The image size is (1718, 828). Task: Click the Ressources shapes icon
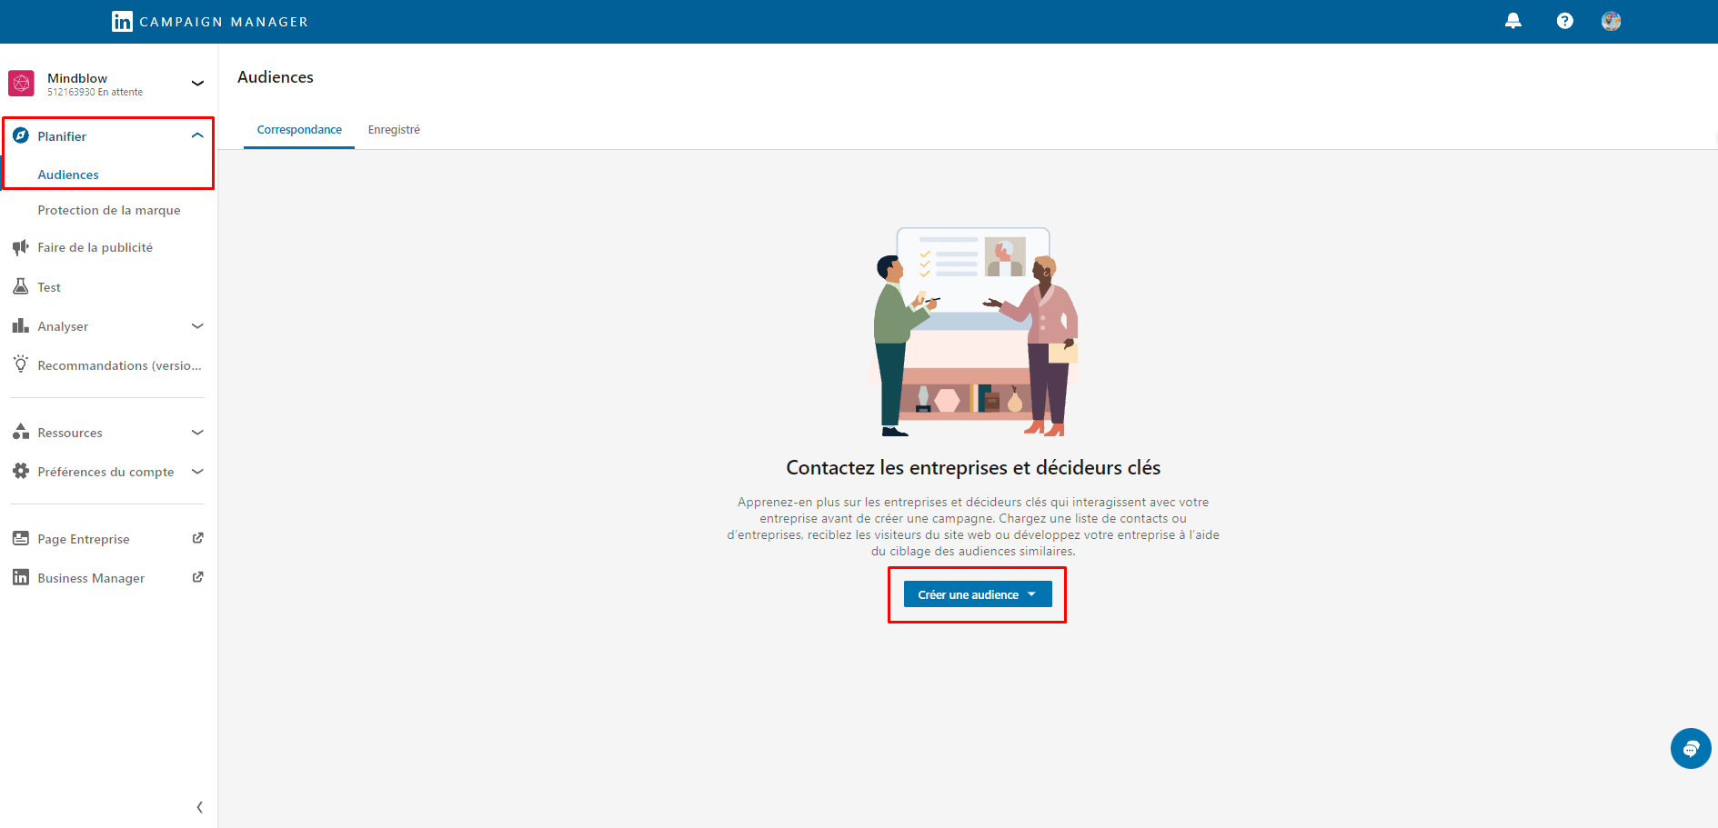coord(21,432)
